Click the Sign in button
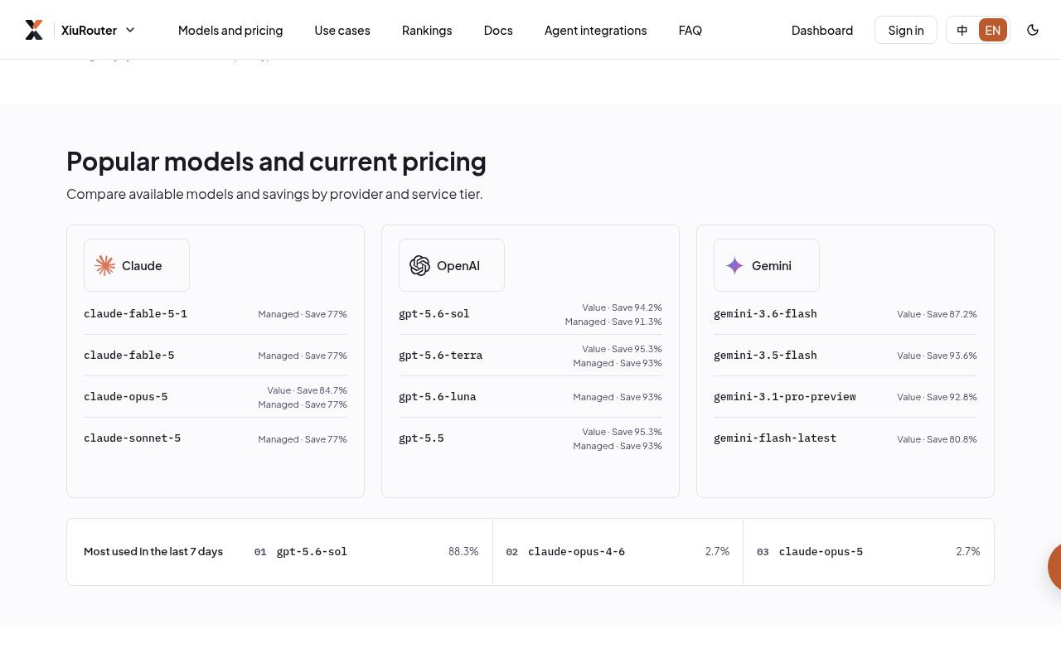1061x663 pixels. tap(906, 30)
